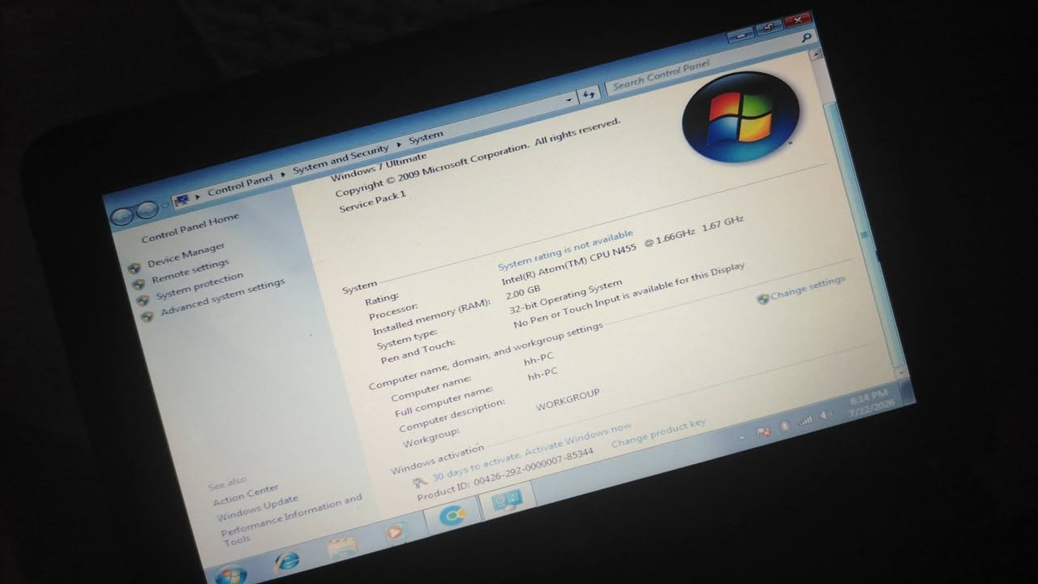1038x584 pixels.
Task: Open Advanced system settings
Action: 223,298
